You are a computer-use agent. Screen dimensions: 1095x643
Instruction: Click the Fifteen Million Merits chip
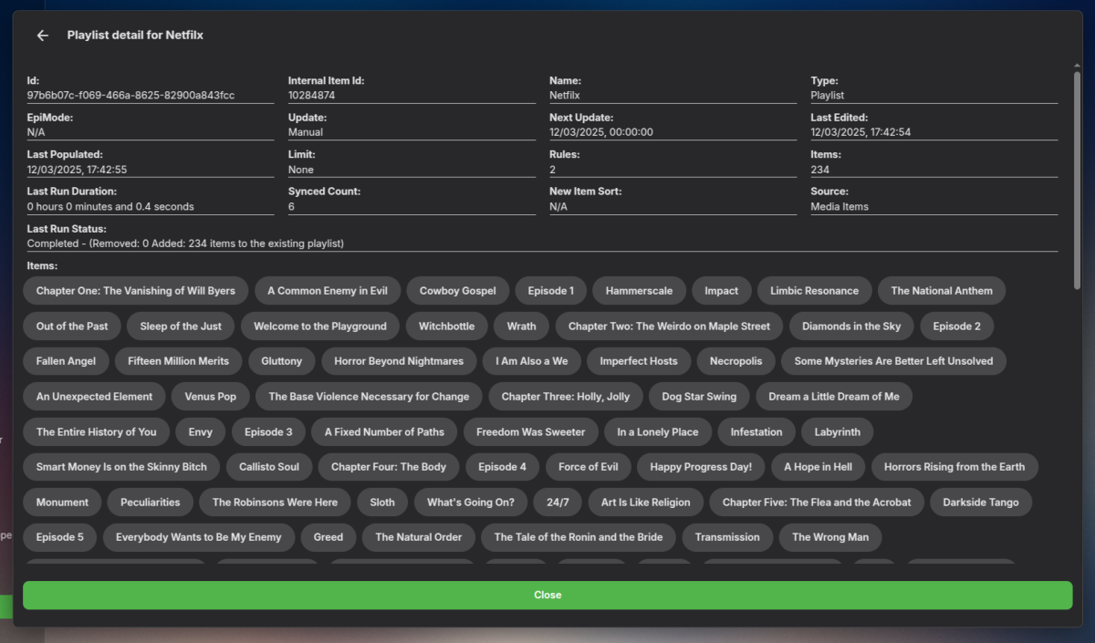[x=178, y=360]
